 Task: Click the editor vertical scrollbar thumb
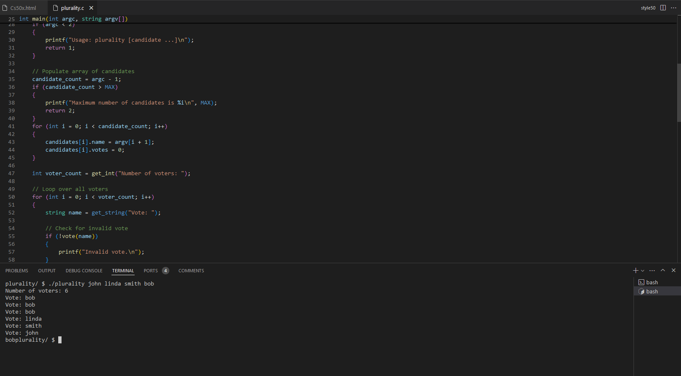(x=679, y=93)
